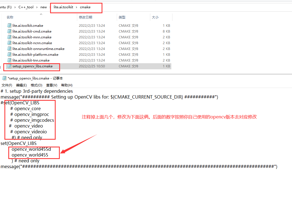292x204 pixels.
Task: Click the Notepad title bar icon
Action: coord(4,78)
